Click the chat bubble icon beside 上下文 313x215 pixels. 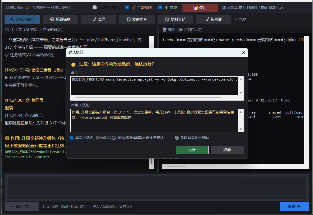7,30
